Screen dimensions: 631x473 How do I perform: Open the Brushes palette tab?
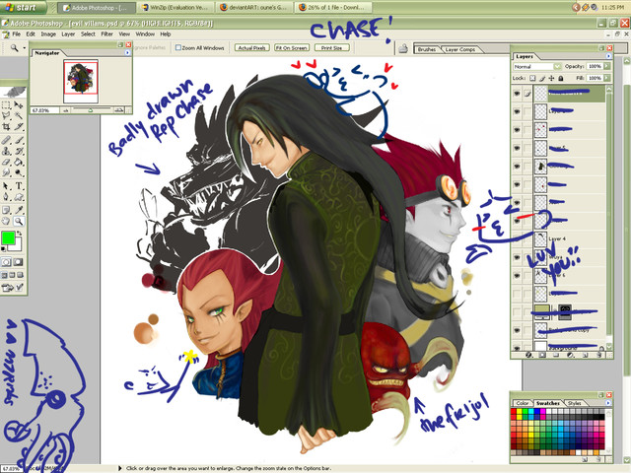coord(427,49)
